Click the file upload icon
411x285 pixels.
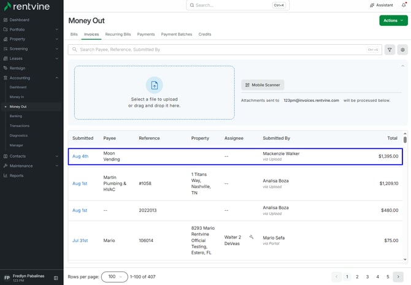click(155, 85)
